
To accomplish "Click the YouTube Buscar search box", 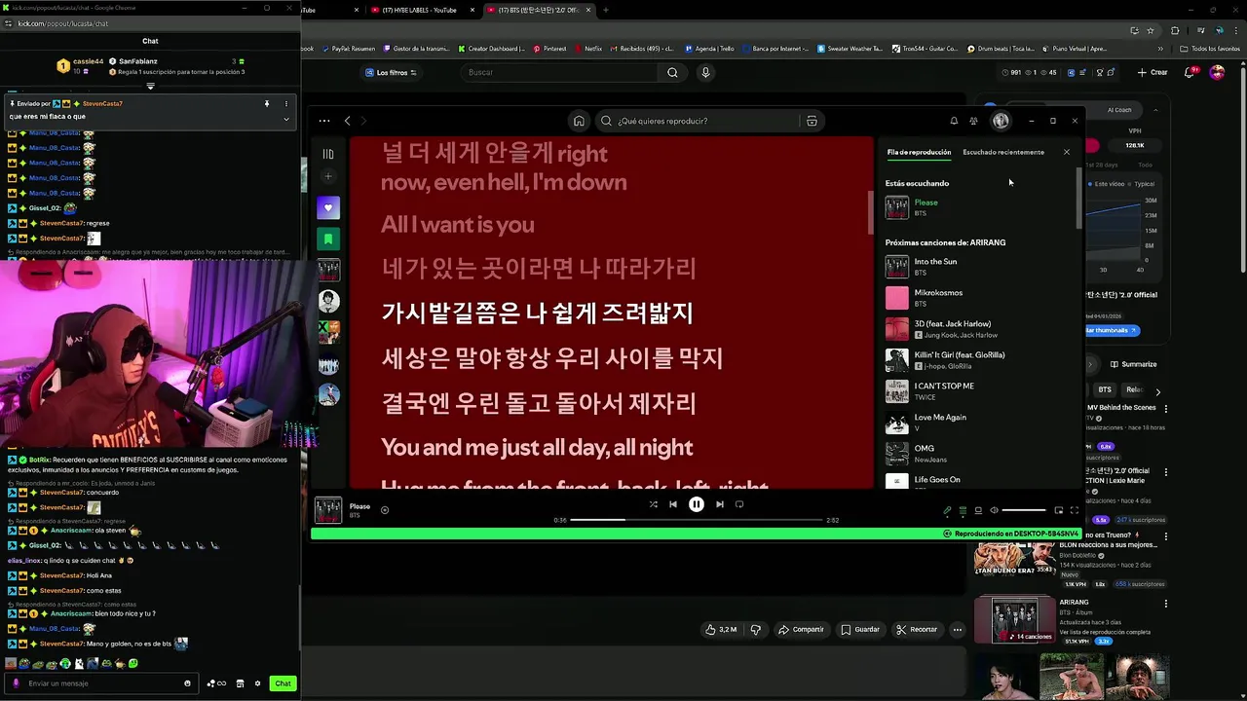I will click(x=559, y=72).
